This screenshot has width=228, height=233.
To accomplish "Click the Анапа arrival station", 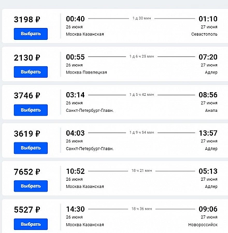I will (211, 110).
